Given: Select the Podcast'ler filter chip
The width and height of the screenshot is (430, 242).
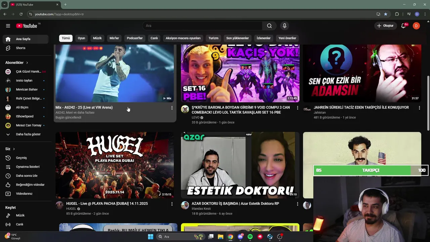Looking at the screenshot, I should [x=135, y=38].
